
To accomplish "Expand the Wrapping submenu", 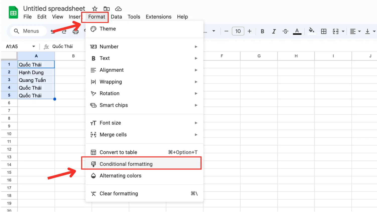I will pos(144,82).
